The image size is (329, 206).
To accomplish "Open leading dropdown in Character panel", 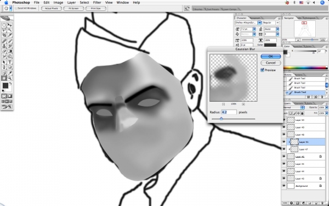I will (x=277, y=29).
